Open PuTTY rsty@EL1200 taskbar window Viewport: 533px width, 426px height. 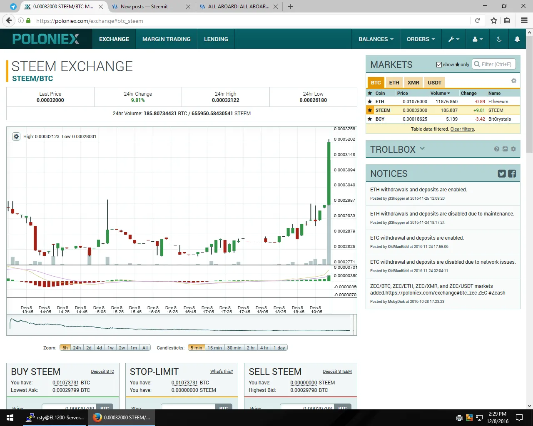(x=55, y=418)
